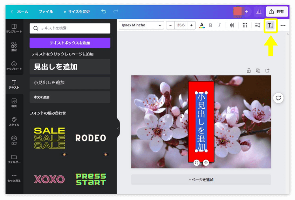
Task: Toggle vertical text direction
Action: point(271,25)
